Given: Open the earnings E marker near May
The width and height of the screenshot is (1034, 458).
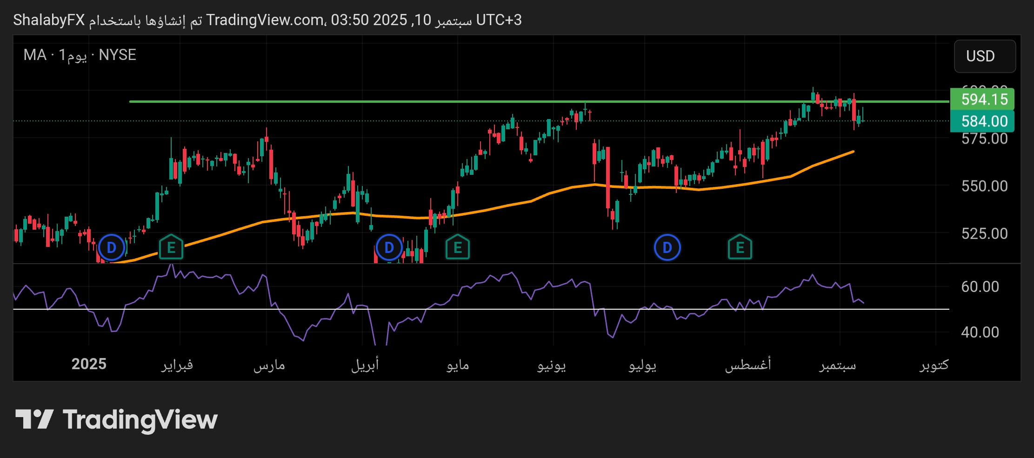Looking at the screenshot, I should (x=458, y=247).
